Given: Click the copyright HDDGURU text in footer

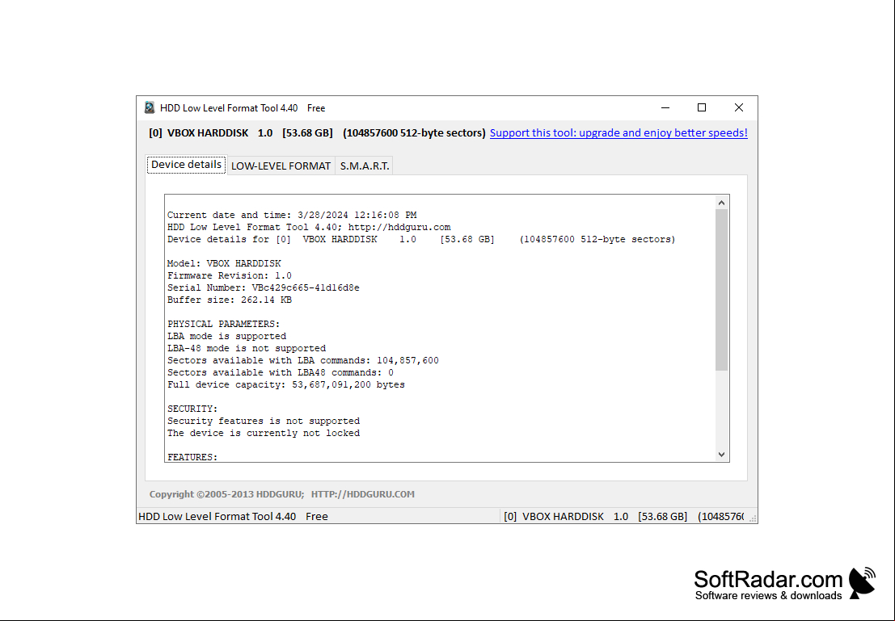Looking at the screenshot, I should (x=282, y=494).
